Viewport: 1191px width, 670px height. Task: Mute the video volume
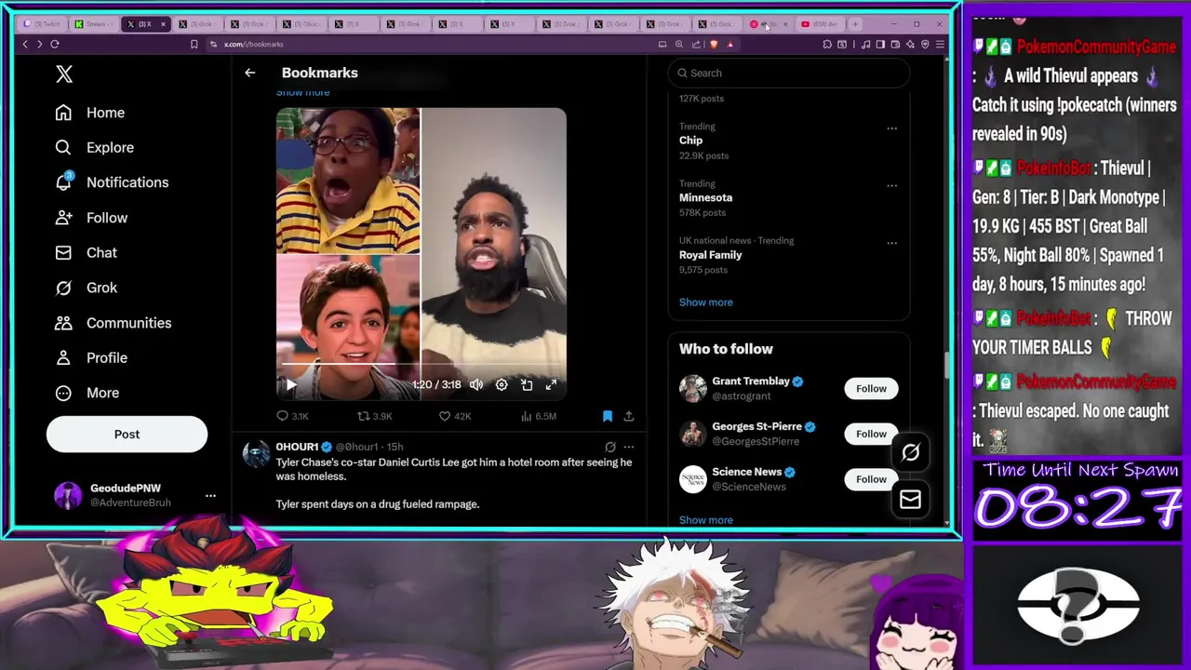click(x=476, y=384)
